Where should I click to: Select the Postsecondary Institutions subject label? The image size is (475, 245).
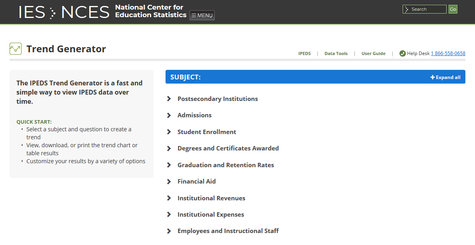(218, 99)
